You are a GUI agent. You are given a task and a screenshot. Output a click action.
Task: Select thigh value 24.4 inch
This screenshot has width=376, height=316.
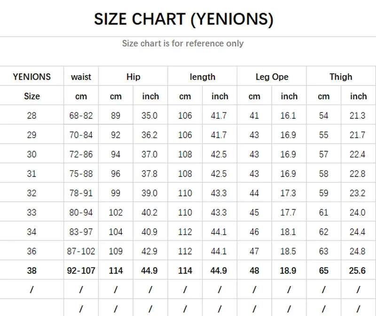tap(358, 232)
